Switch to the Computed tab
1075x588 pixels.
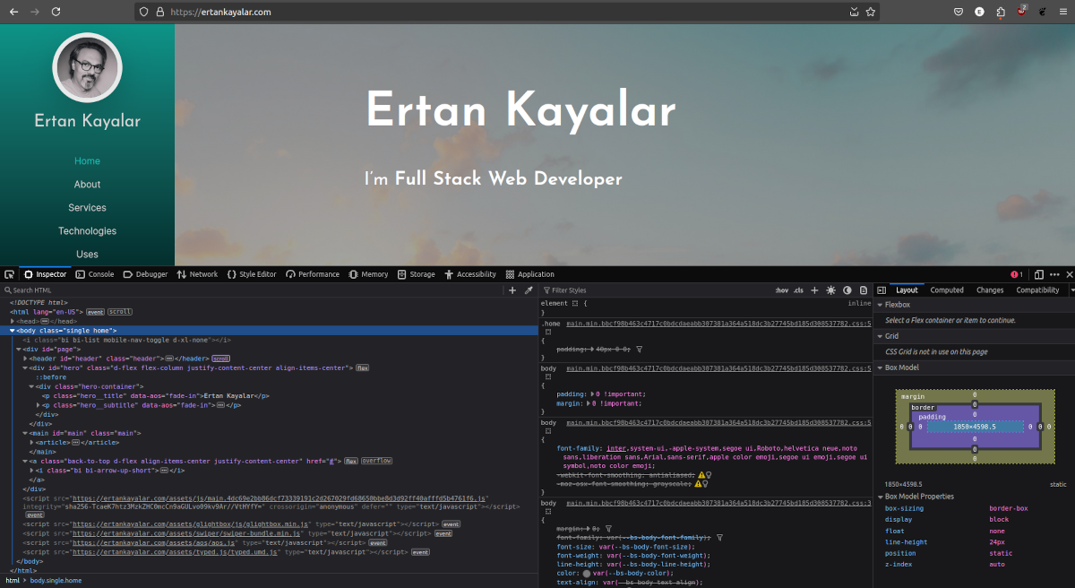point(946,290)
